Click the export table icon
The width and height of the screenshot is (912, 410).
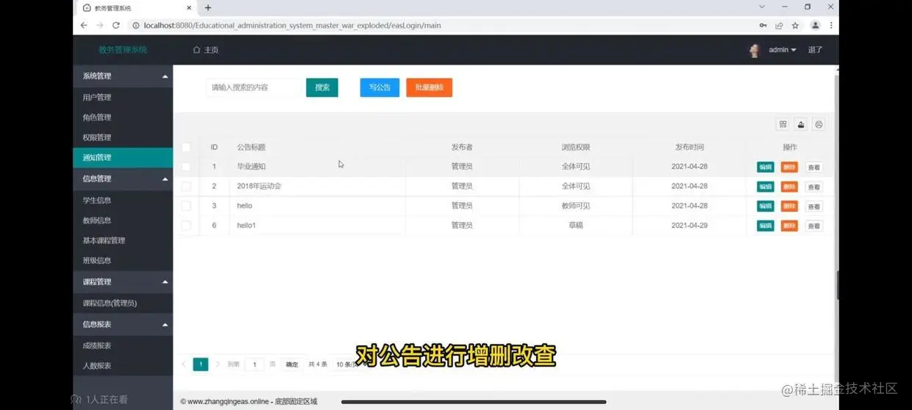[x=801, y=125]
